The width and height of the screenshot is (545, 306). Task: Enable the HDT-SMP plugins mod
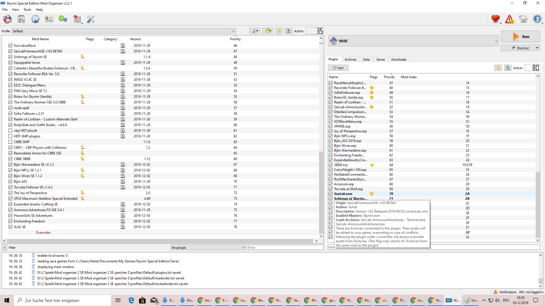point(10,136)
